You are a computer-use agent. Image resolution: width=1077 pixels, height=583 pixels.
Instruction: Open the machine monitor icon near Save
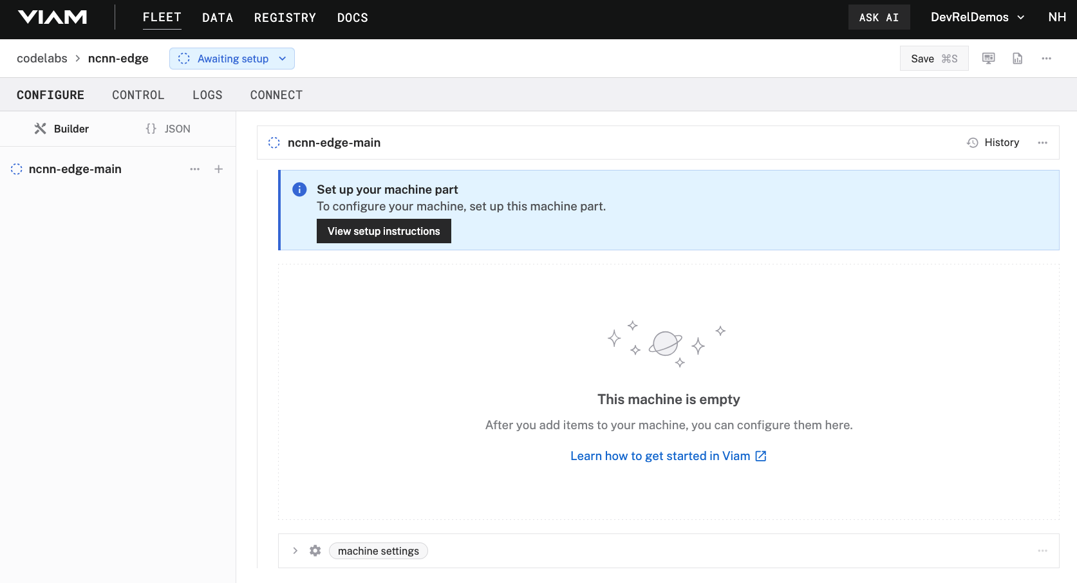tap(988, 59)
